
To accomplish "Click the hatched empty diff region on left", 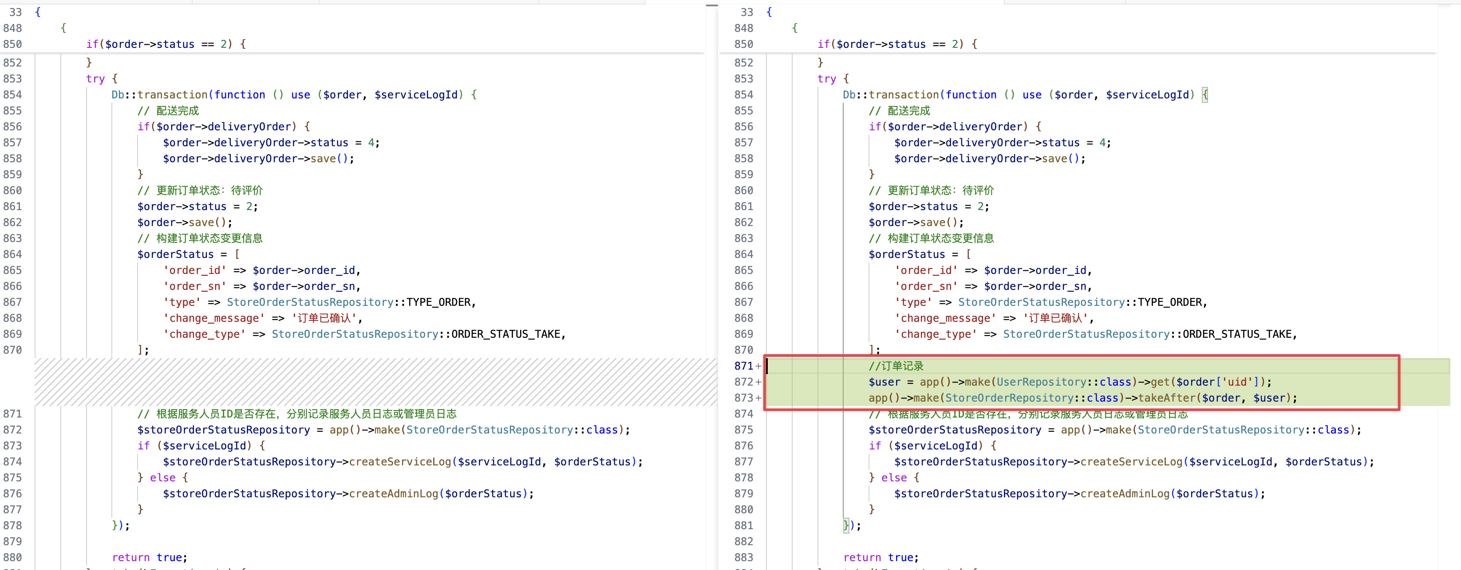I will [x=374, y=382].
